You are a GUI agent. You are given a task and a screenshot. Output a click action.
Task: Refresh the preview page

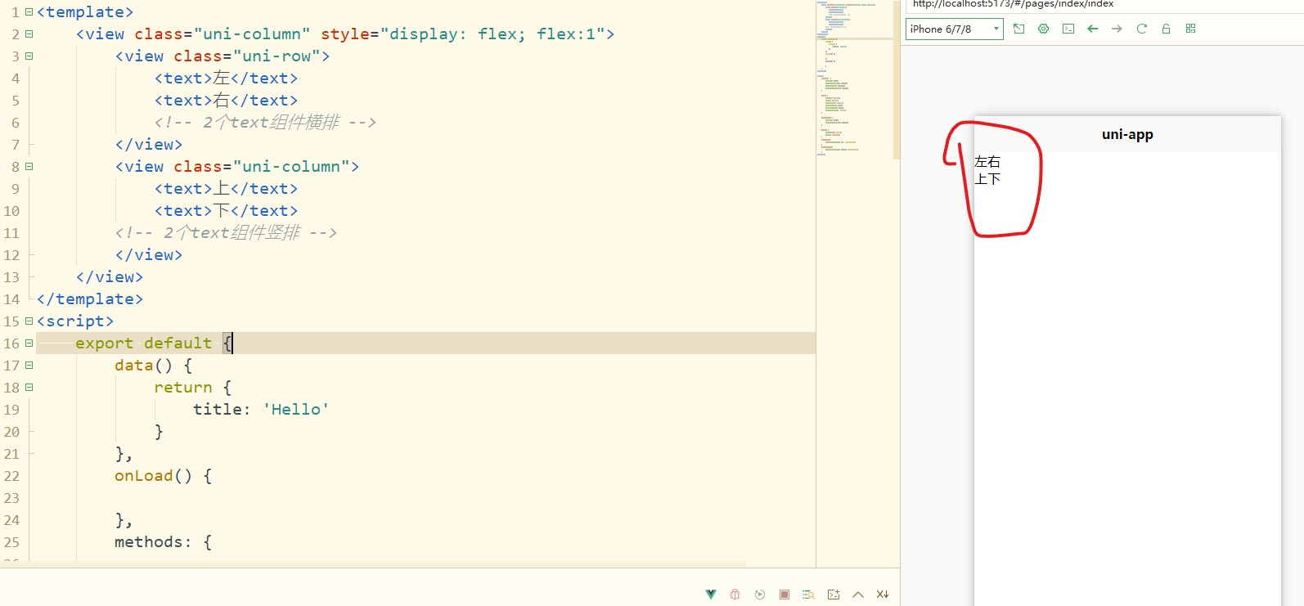tap(1141, 29)
